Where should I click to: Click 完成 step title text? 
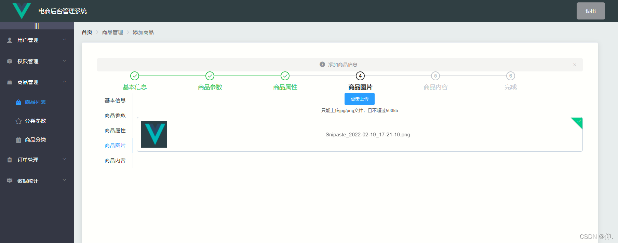[x=511, y=87]
